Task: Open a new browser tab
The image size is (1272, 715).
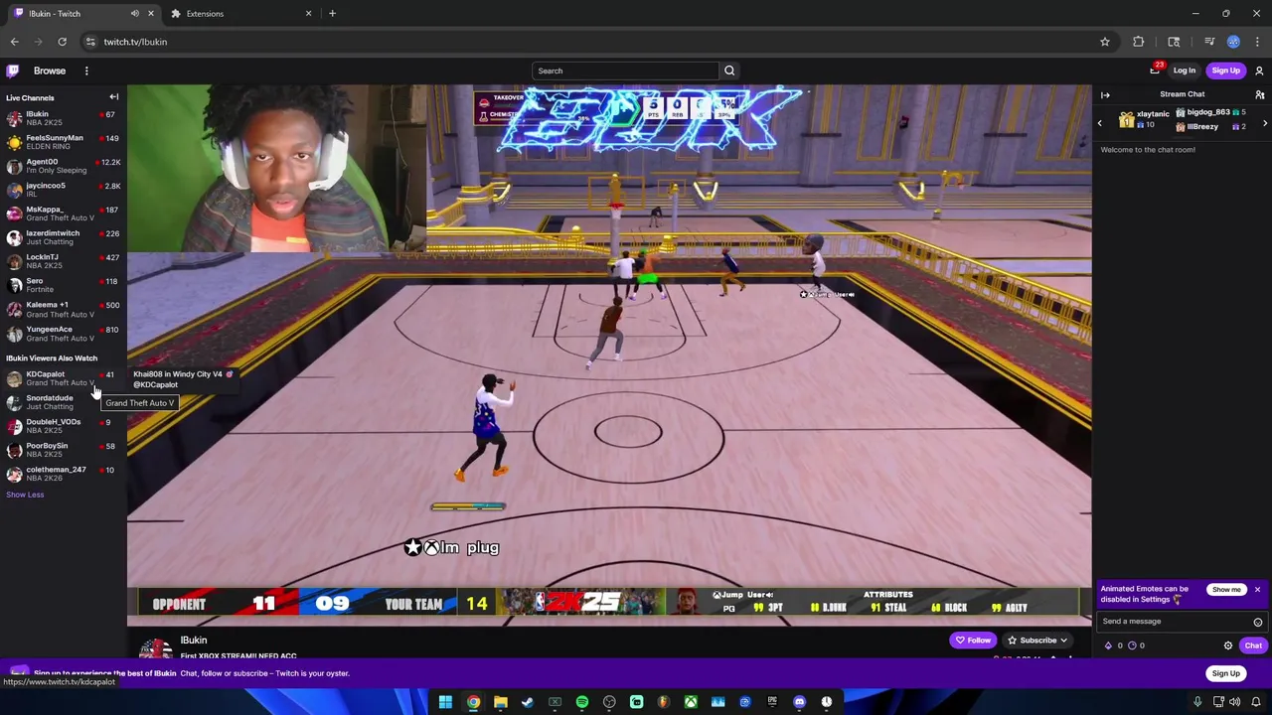Action: 332,14
